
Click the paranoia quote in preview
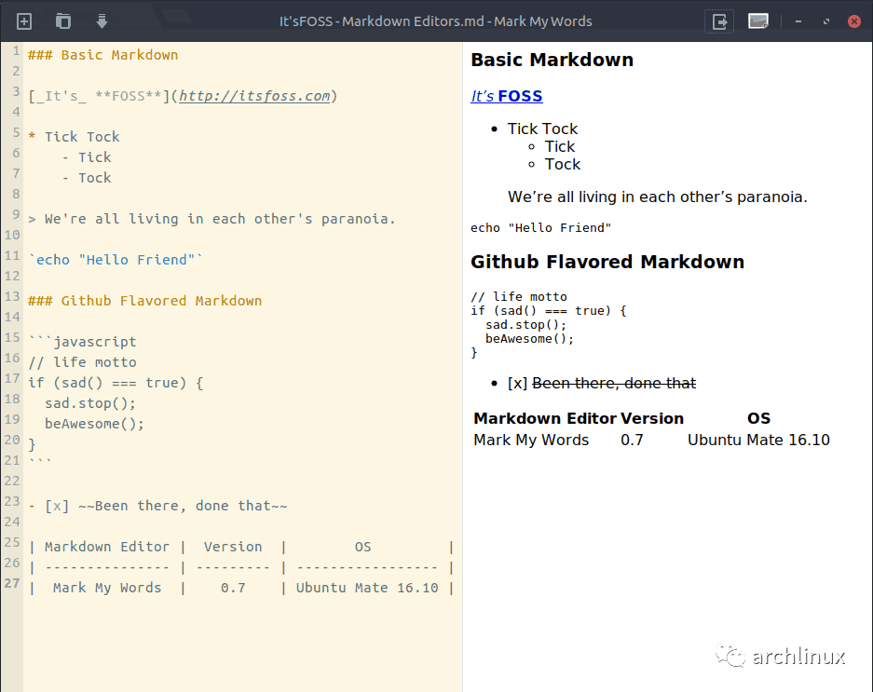tap(658, 197)
